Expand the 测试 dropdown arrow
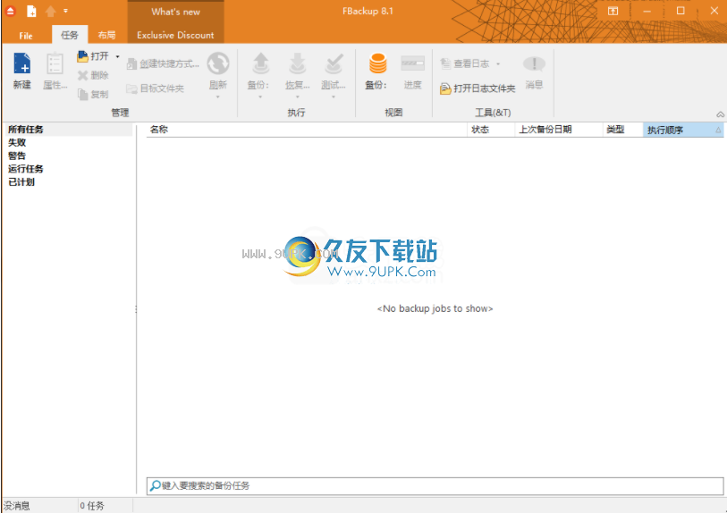 coord(334,97)
